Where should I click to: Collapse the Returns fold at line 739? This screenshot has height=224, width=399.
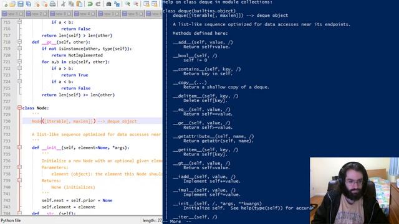click(19, 180)
